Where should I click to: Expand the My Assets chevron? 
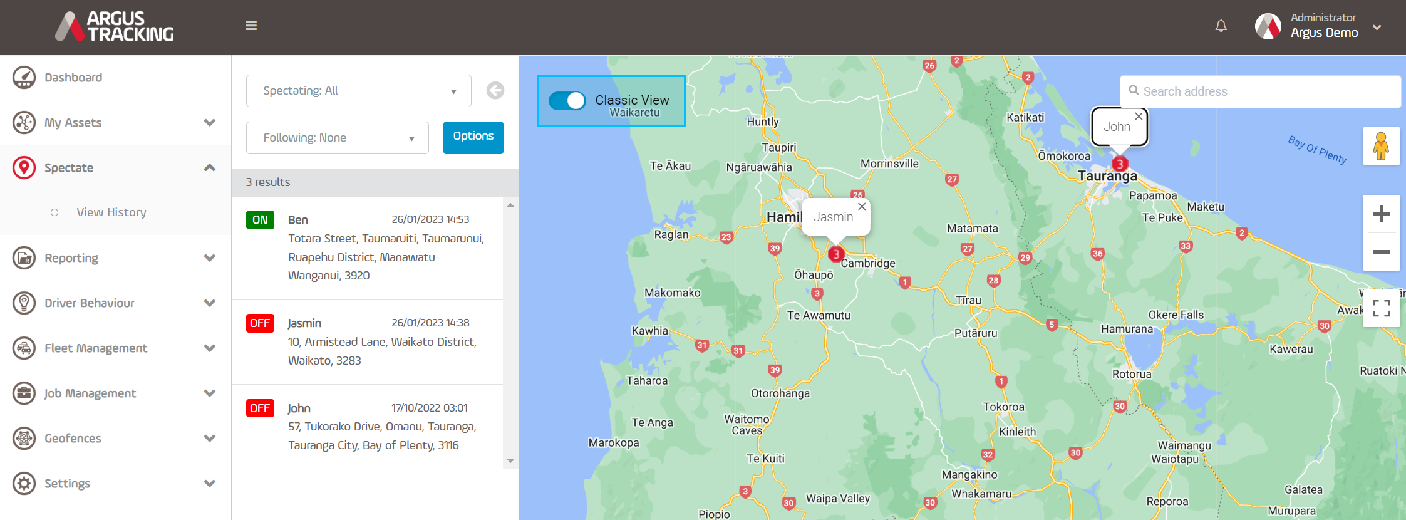210,123
